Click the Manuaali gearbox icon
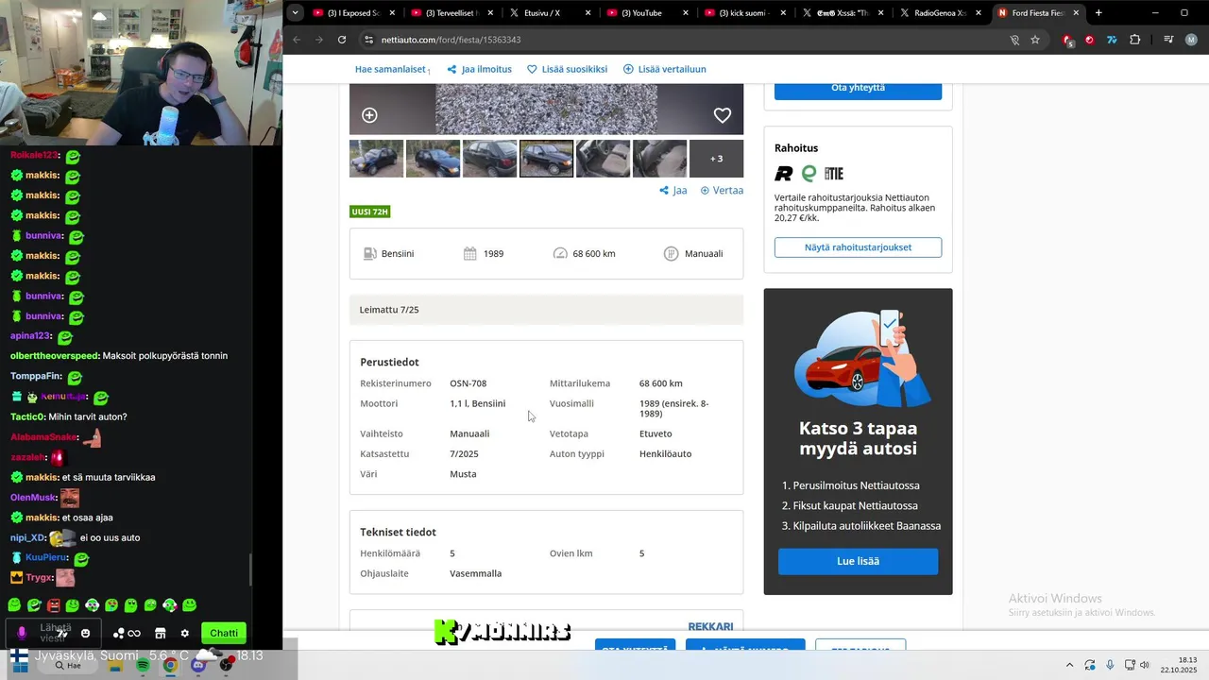 coord(671,253)
